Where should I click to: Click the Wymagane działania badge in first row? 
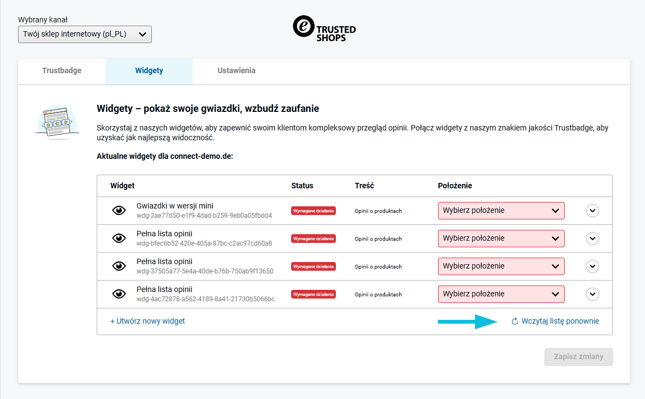pos(313,211)
